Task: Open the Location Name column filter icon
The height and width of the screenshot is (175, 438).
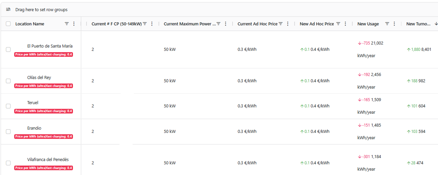Action: [x=67, y=24]
